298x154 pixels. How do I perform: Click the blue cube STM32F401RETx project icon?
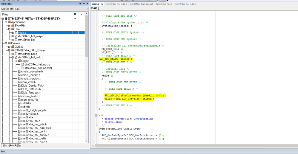6,18
